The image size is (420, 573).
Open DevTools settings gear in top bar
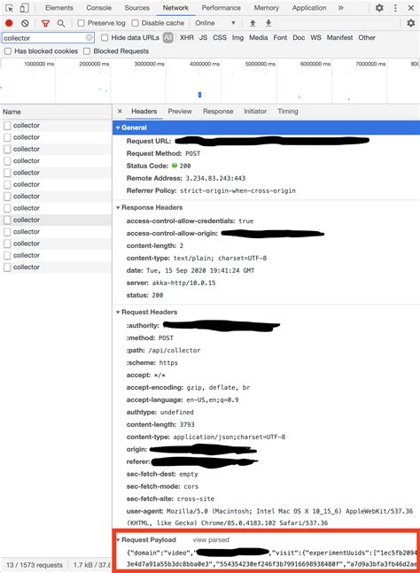pyautogui.click(x=379, y=8)
